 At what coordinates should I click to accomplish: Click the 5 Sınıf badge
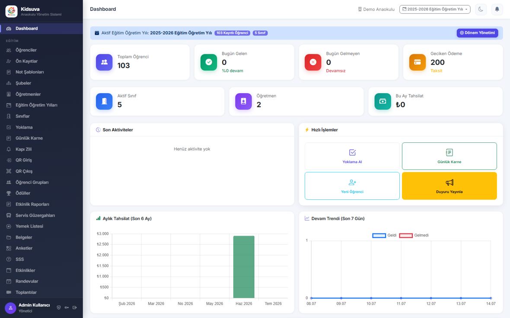[260, 33]
